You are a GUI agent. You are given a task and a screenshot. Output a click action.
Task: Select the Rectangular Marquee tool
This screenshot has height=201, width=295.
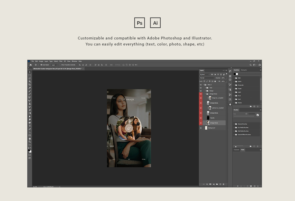point(30,75)
